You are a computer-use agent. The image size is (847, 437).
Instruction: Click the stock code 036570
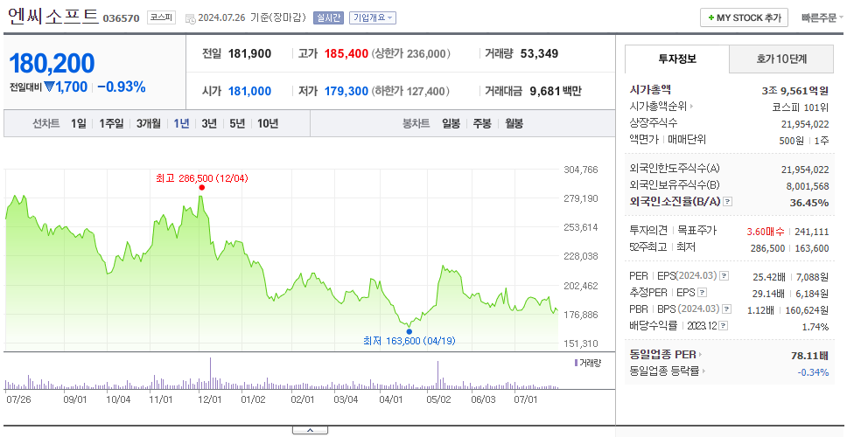(121, 18)
